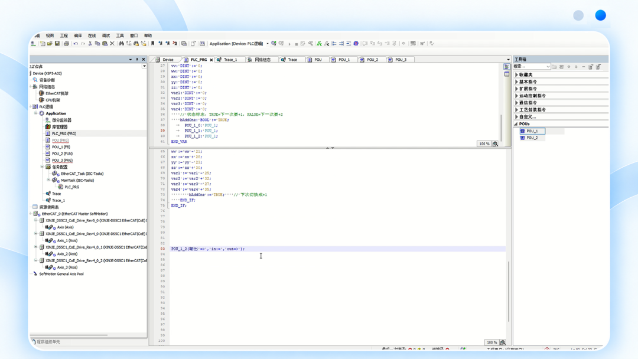The height and width of the screenshot is (359, 638).
Task: Click the Save project disk icon
Action: pos(57,44)
